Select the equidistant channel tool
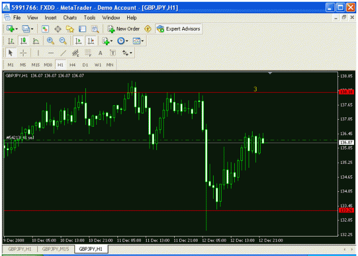 pyautogui.click(x=76, y=53)
